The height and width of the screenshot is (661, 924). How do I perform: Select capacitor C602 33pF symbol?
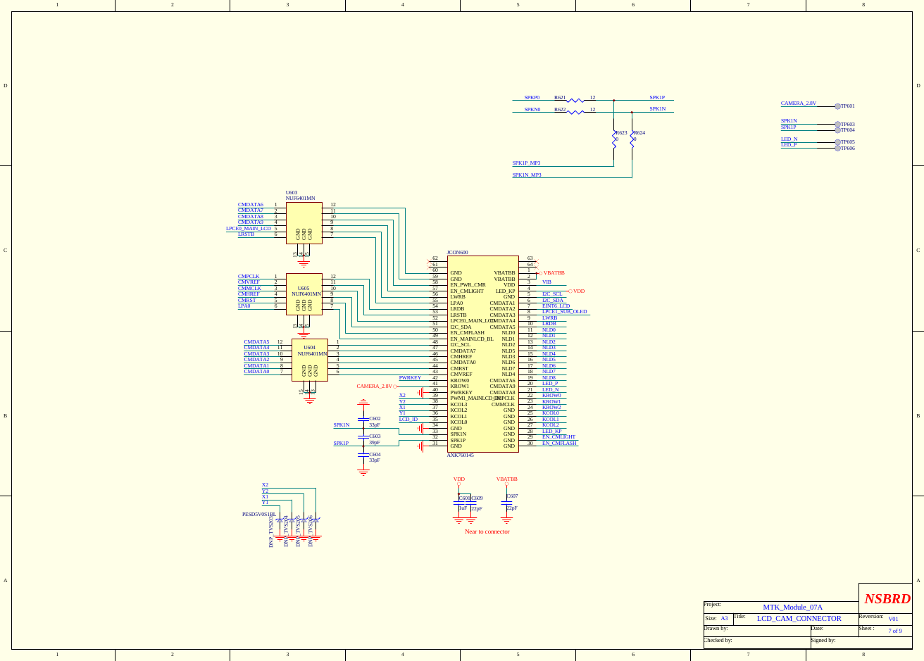[363, 420]
